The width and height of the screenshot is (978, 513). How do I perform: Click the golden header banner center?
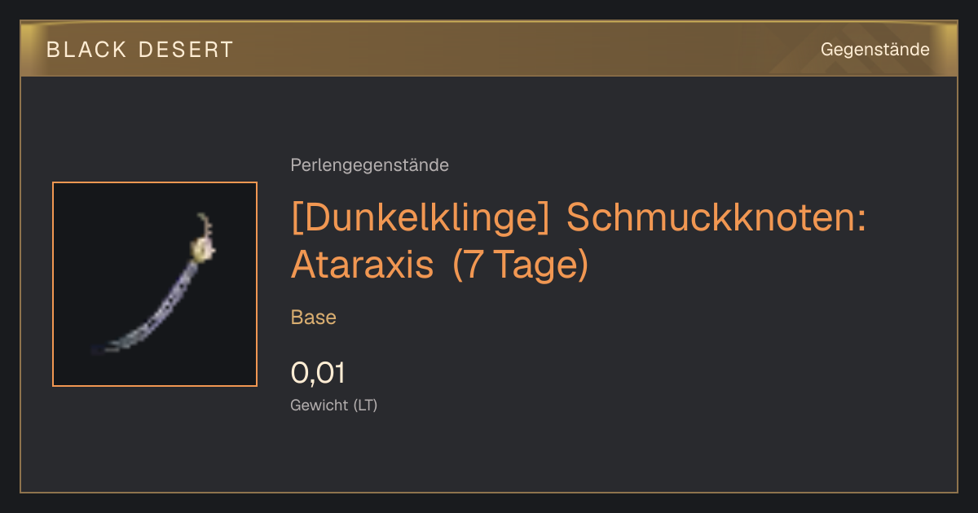click(489, 49)
